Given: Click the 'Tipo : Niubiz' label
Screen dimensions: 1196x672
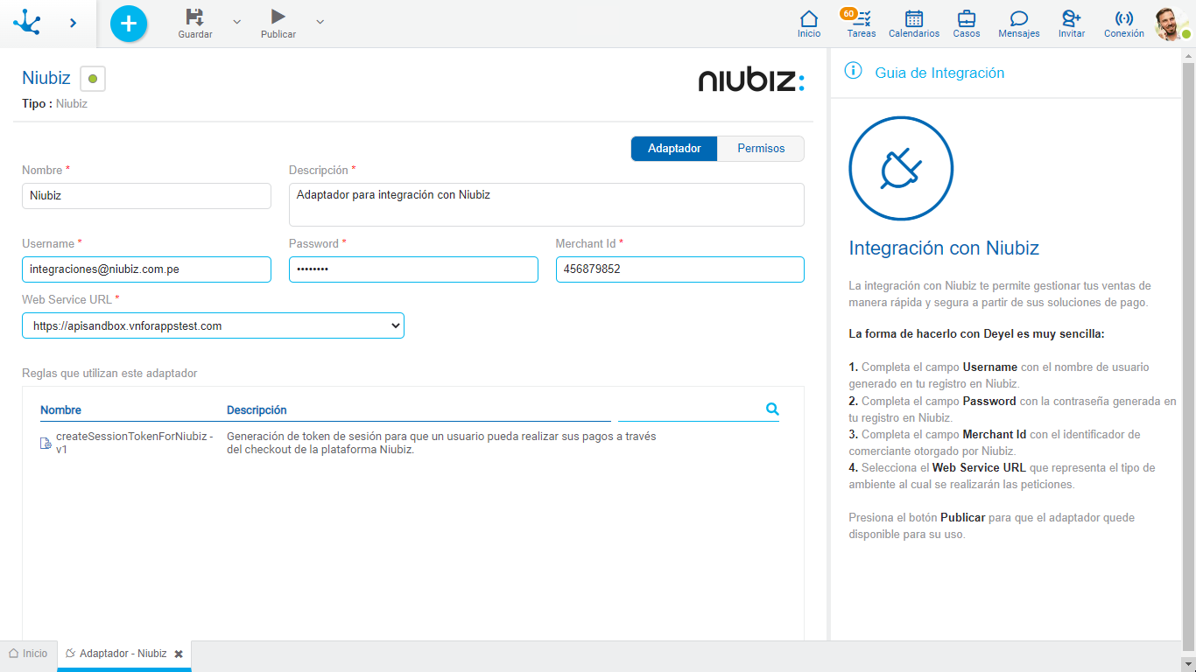Looking at the screenshot, I should (54, 103).
